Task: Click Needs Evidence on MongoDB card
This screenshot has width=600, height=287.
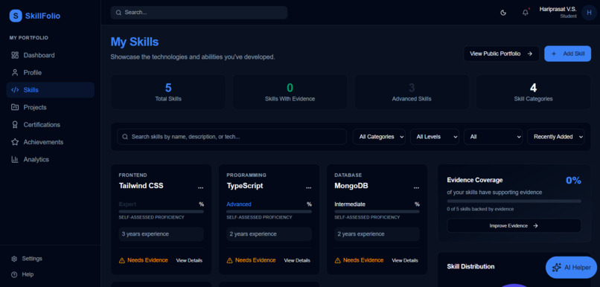Action: coord(359,260)
